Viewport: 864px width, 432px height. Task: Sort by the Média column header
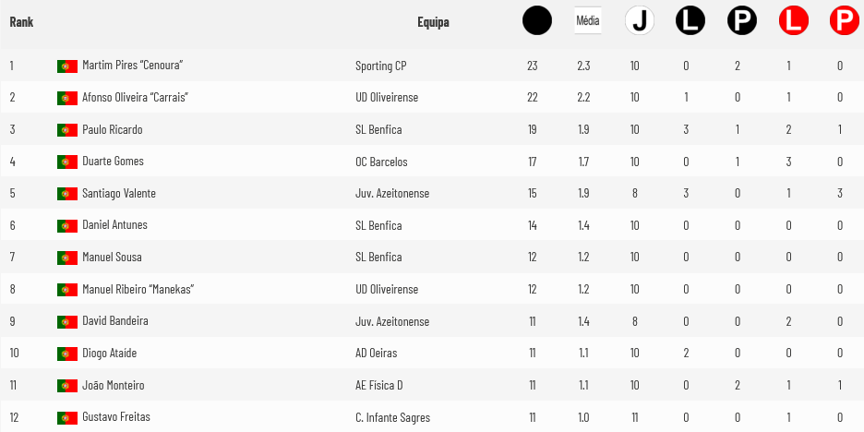(x=588, y=21)
